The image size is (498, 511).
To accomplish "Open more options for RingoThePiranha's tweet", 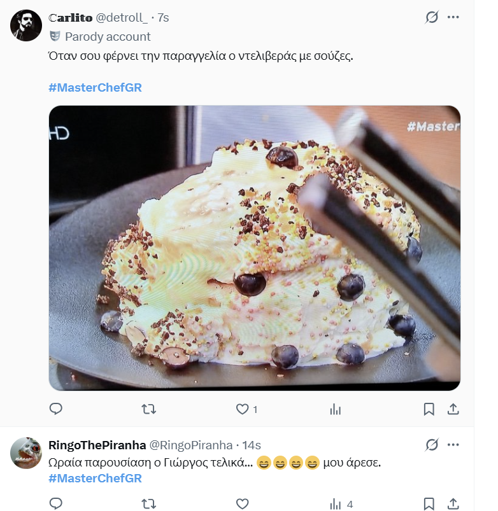I will pos(453,444).
